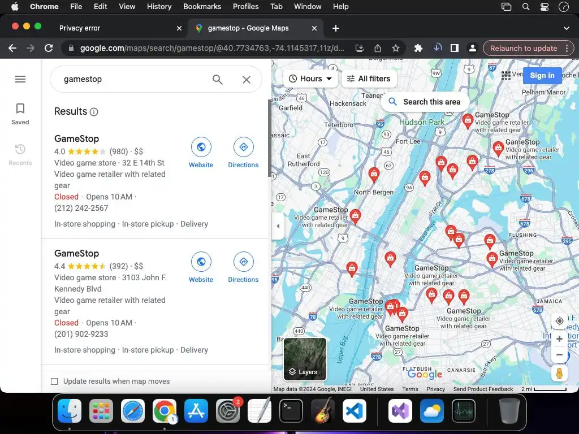This screenshot has width=579, height=434.
Task: Open the View menu
Action: point(127,7)
